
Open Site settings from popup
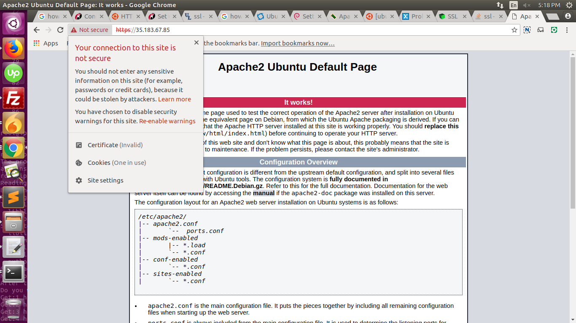(x=105, y=180)
